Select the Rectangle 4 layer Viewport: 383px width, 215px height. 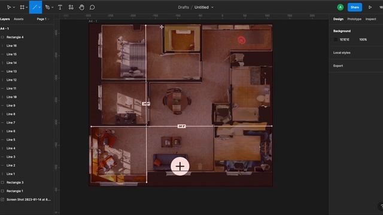pyautogui.click(x=15, y=37)
